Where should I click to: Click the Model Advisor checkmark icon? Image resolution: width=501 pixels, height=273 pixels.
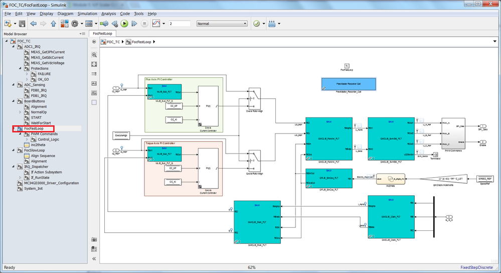(x=257, y=24)
